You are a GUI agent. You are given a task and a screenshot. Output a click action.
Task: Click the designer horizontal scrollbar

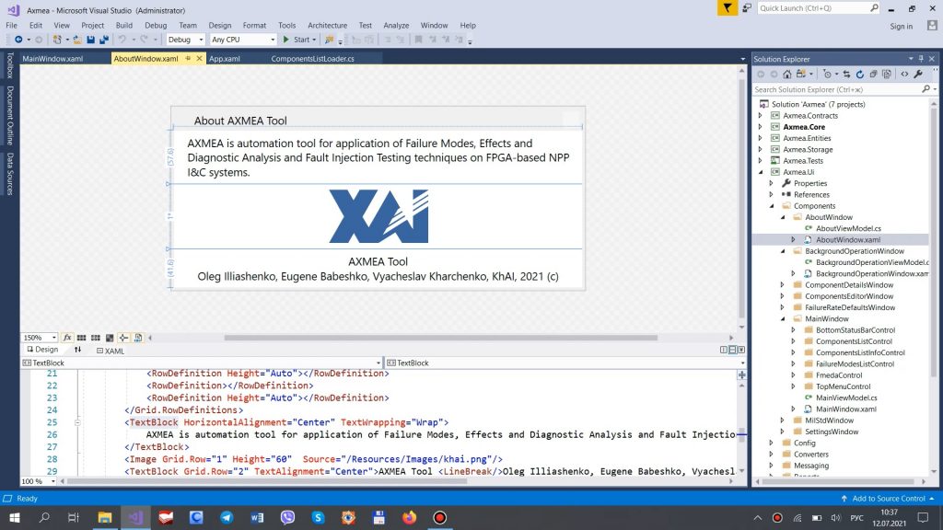point(440,338)
